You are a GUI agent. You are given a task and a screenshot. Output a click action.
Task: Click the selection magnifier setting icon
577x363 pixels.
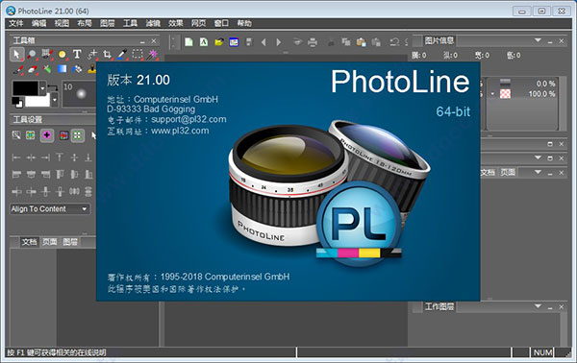coord(15,135)
